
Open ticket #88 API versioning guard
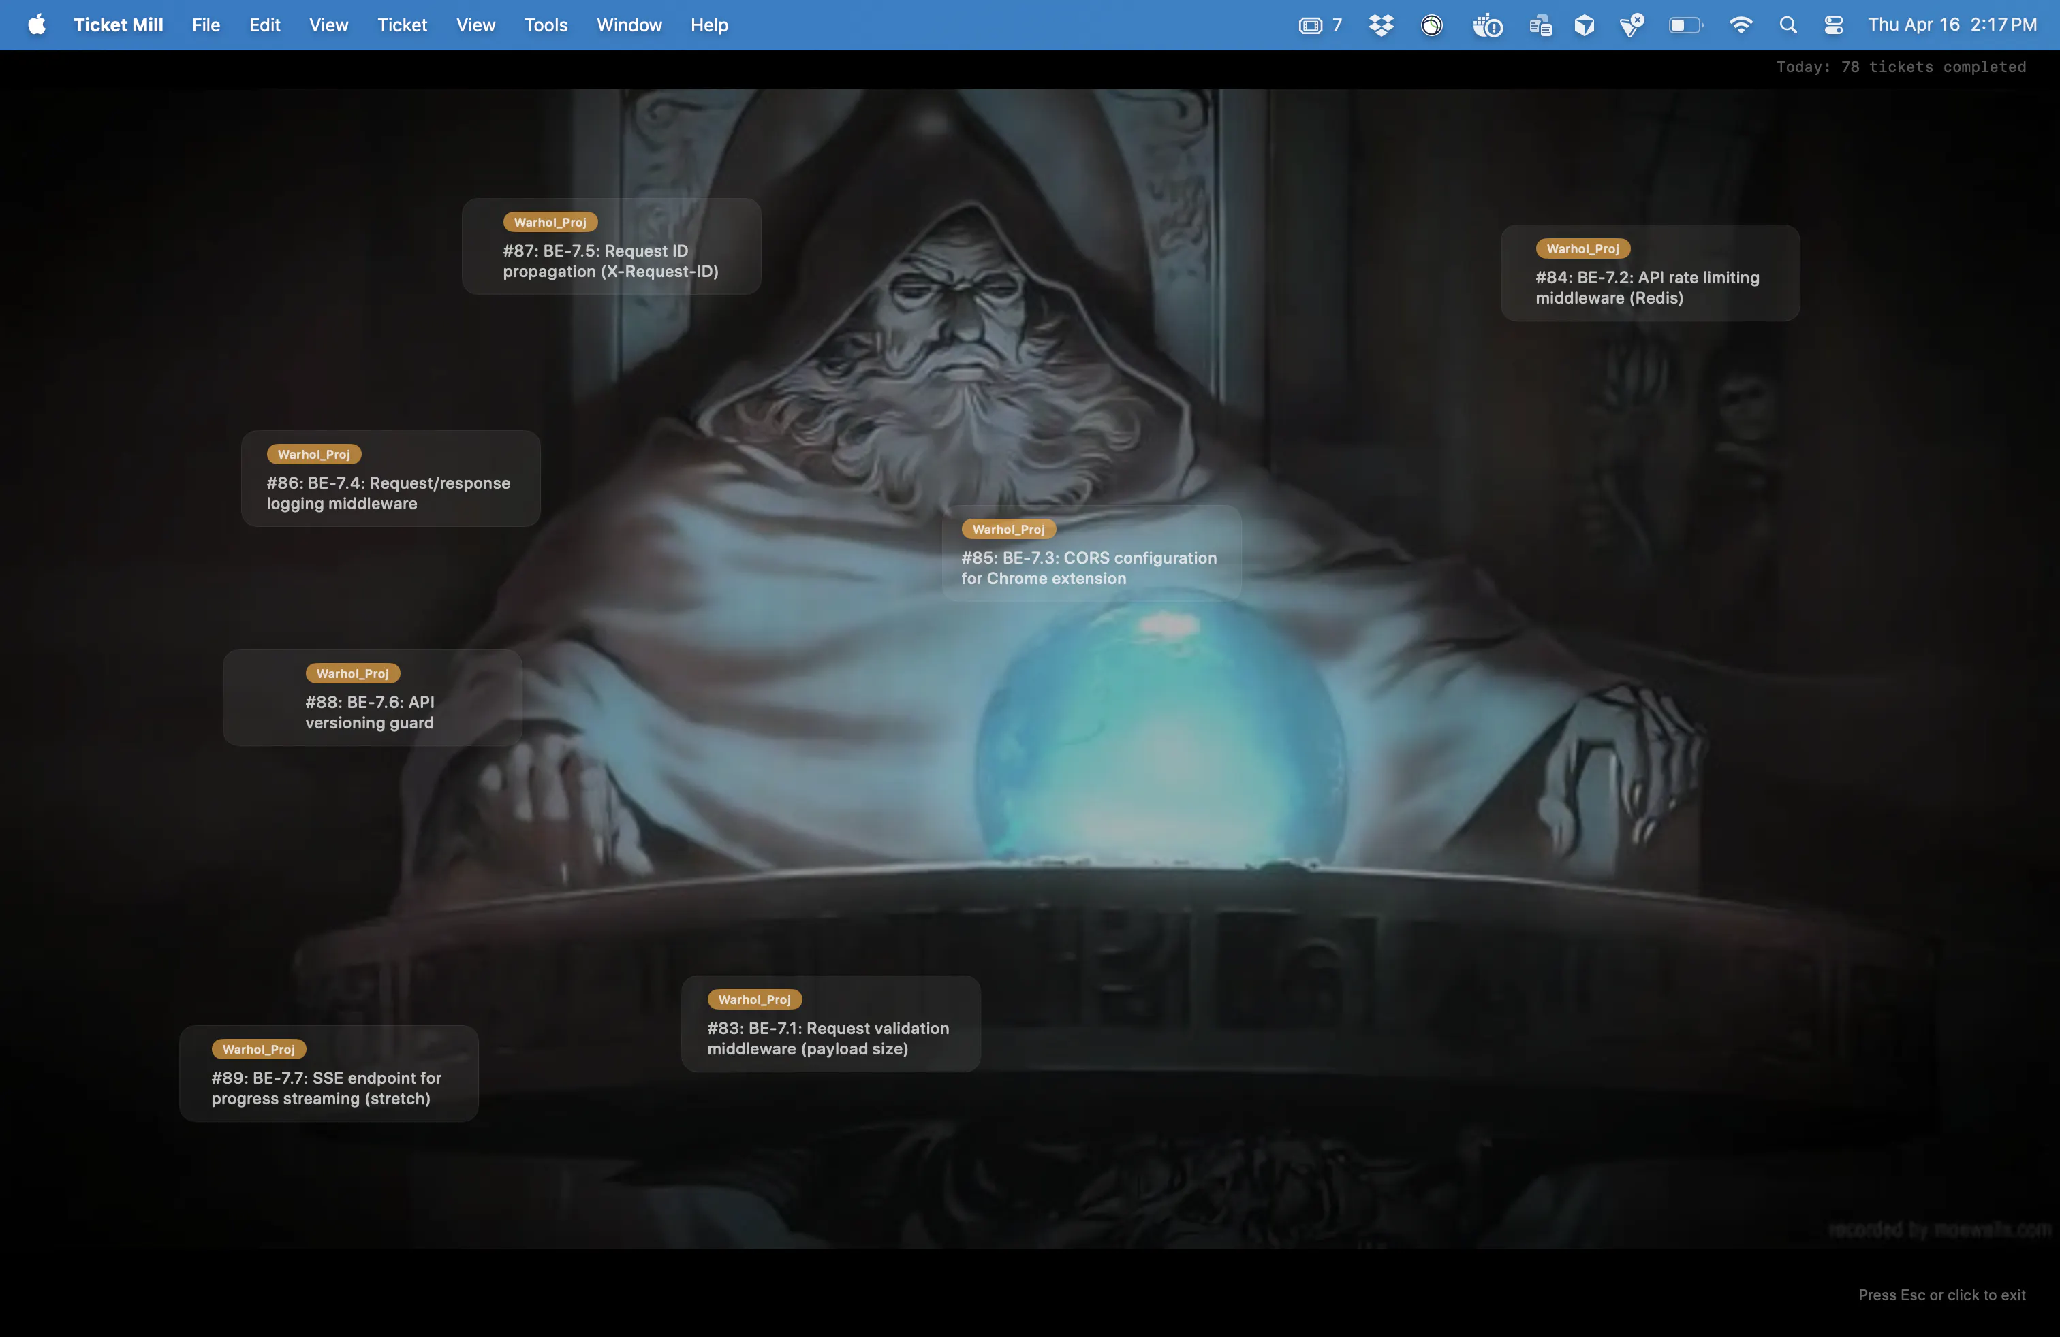tap(372, 698)
